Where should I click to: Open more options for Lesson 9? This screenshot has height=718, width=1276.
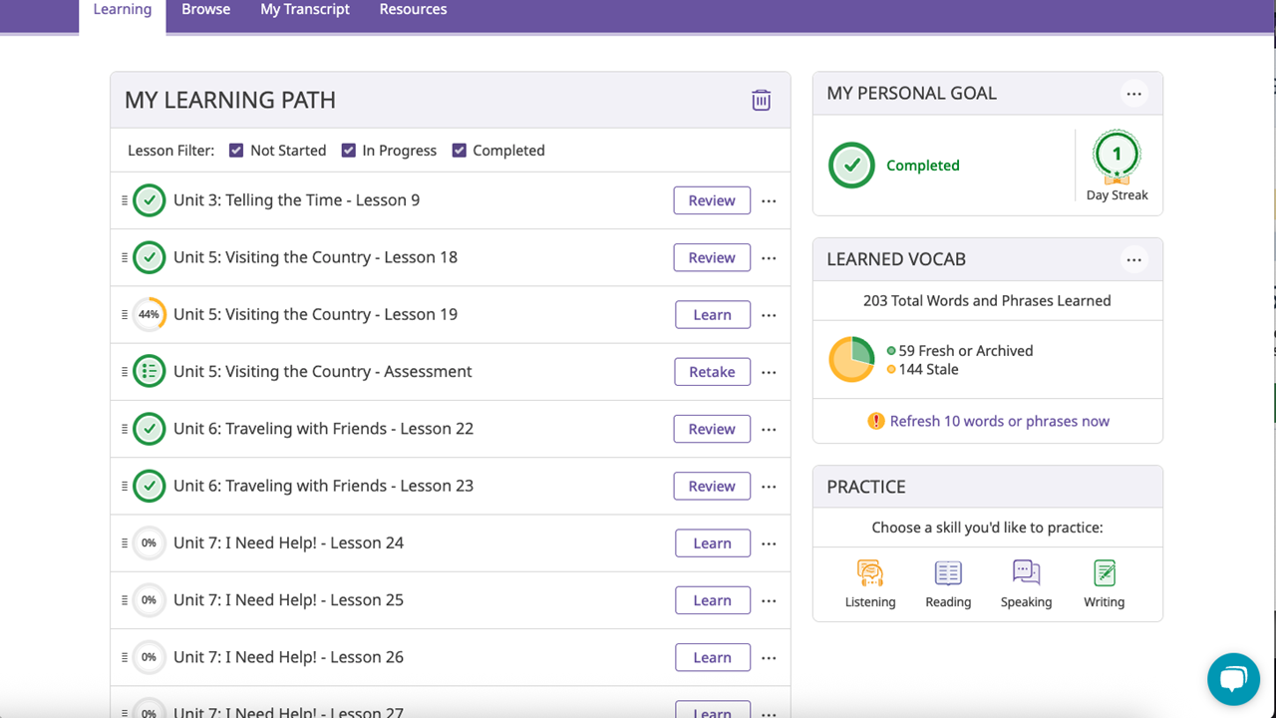coord(769,200)
